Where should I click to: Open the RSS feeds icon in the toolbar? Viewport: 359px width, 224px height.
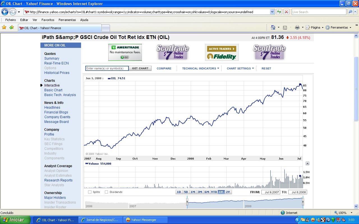(x=285, y=27)
